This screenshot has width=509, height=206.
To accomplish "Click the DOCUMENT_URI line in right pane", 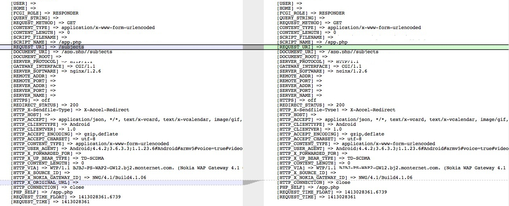I will pyautogui.click(x=328, y=52).
